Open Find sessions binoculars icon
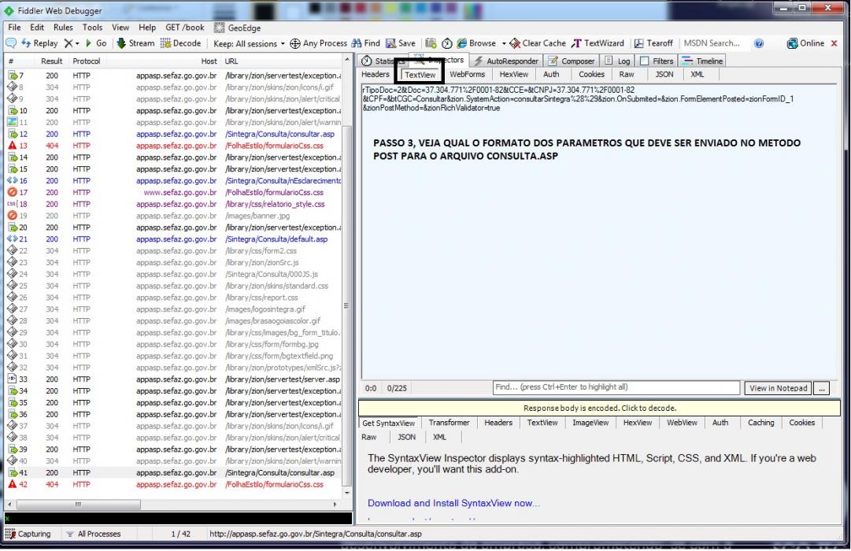851x551 pixels. pyautogui.click(x=357, y=43)
